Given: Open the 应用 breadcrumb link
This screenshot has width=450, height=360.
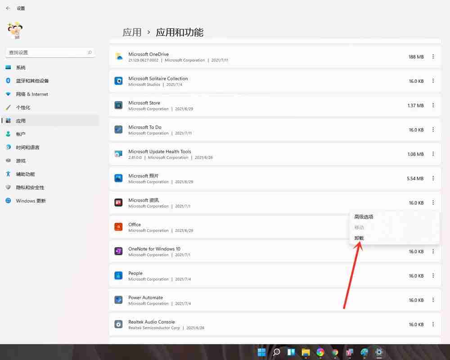Looking at the screenshot, I should point(131,32).
